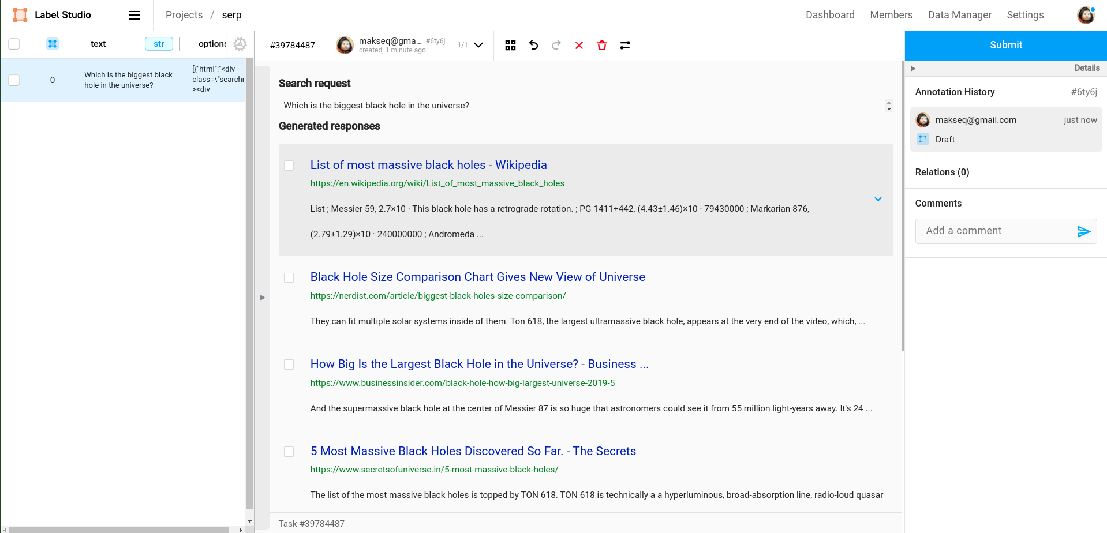Open column settings gear in task list
The image size is (1107, 533).
240,43
